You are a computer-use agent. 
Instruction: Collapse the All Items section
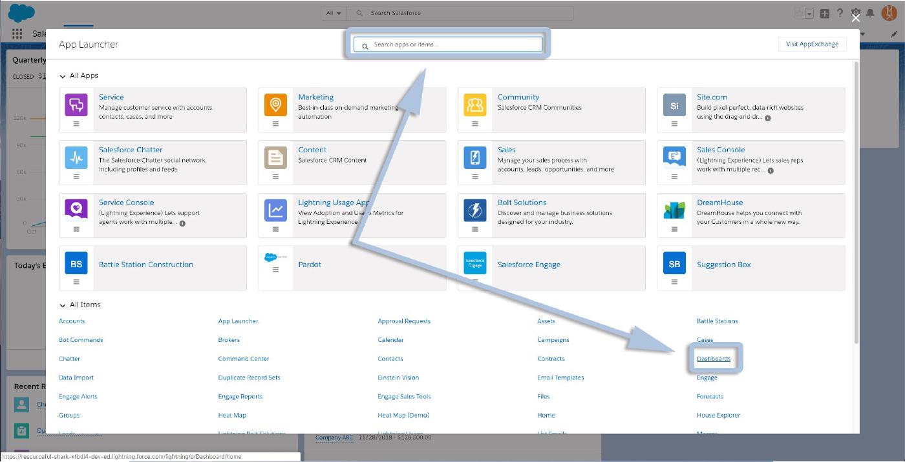click(x=63, y=305)
